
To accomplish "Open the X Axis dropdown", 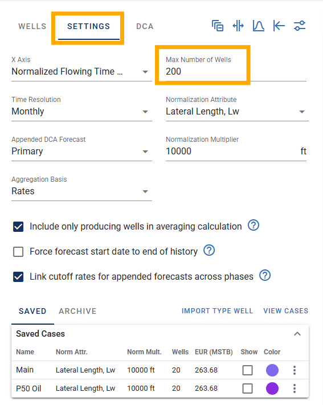I will [81, 72].
